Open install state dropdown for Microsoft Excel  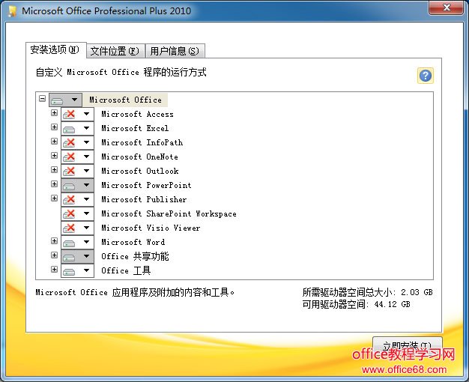pyautogui.click(x=77, y=128)
